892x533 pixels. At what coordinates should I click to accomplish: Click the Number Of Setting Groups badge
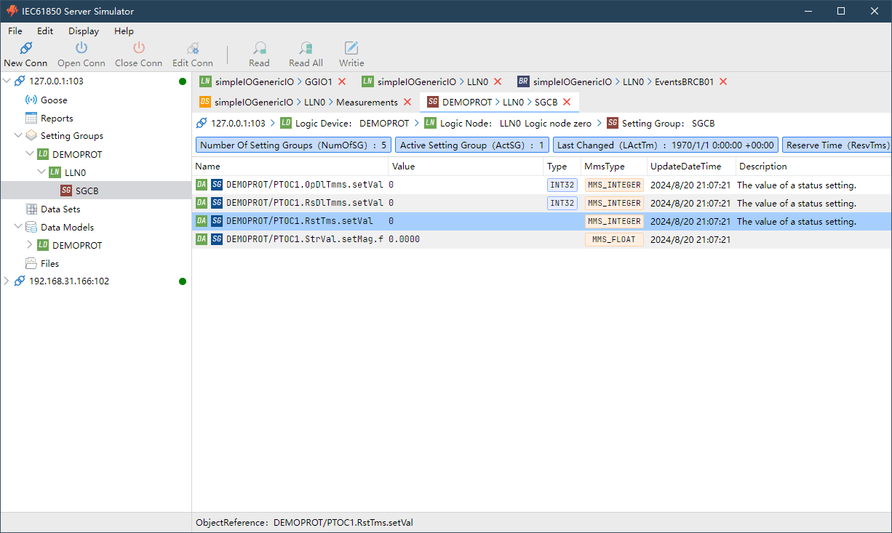pyautogui.click(x=293, y=145)
